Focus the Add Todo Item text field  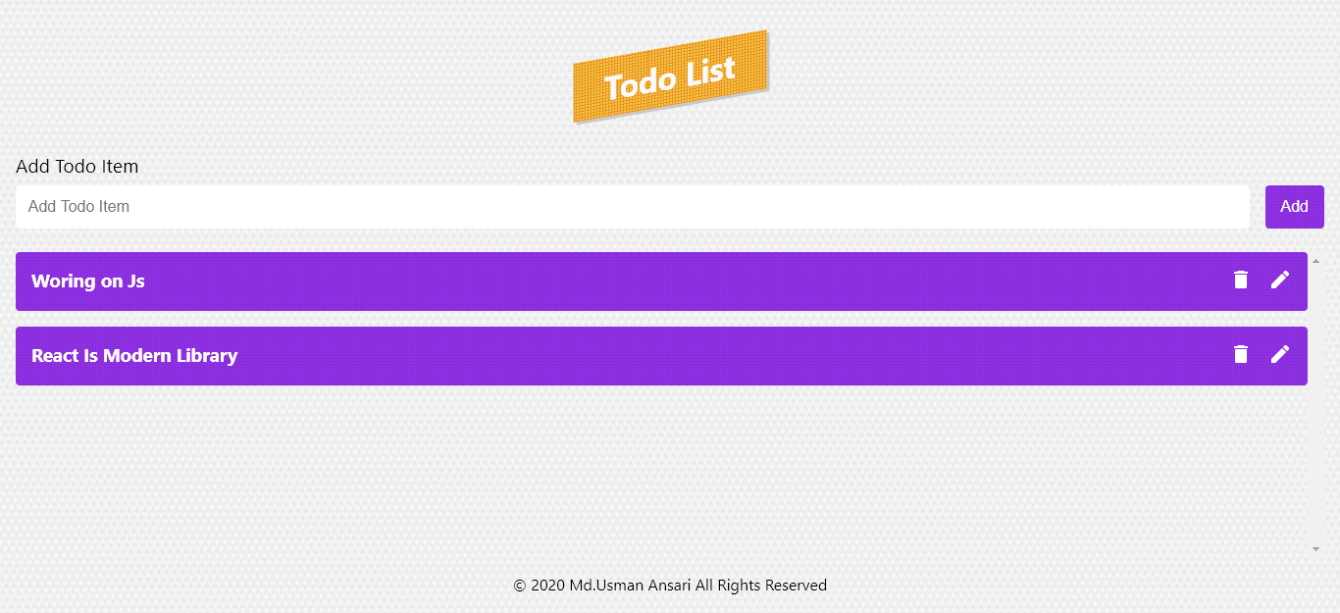pyautogui.click(x=633, y=207)
